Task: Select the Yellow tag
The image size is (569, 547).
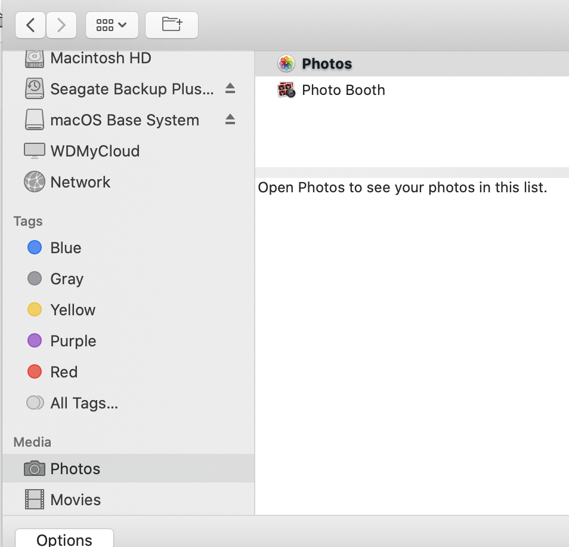Action: [128, 310]
